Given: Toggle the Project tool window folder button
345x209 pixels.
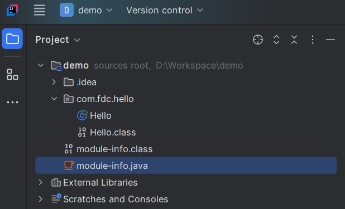Looking at the screenshot, I should (12, 38).
